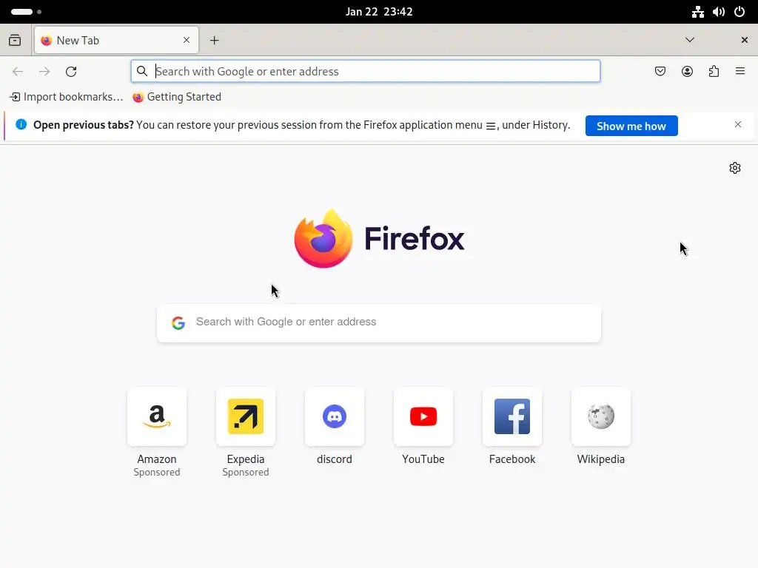Reload the current page
The width and height of the screenshot is (758, 568).
pos(71,72)
